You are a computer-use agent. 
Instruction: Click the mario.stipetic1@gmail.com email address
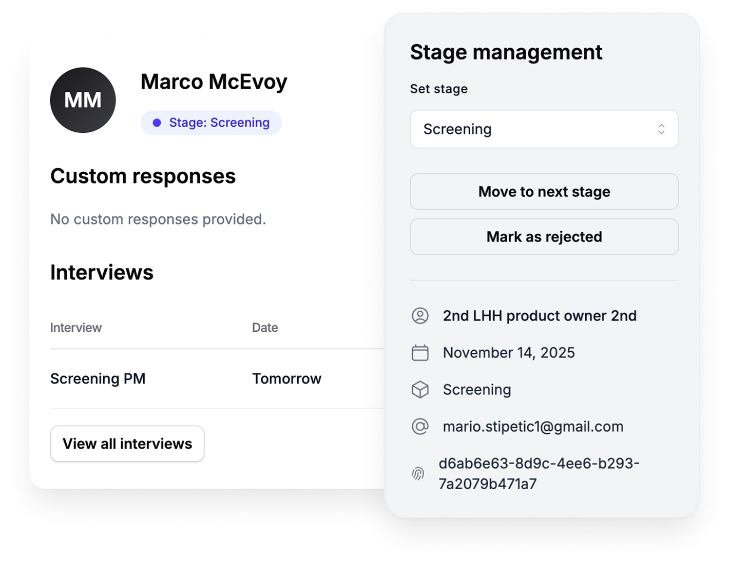point(533,427)
